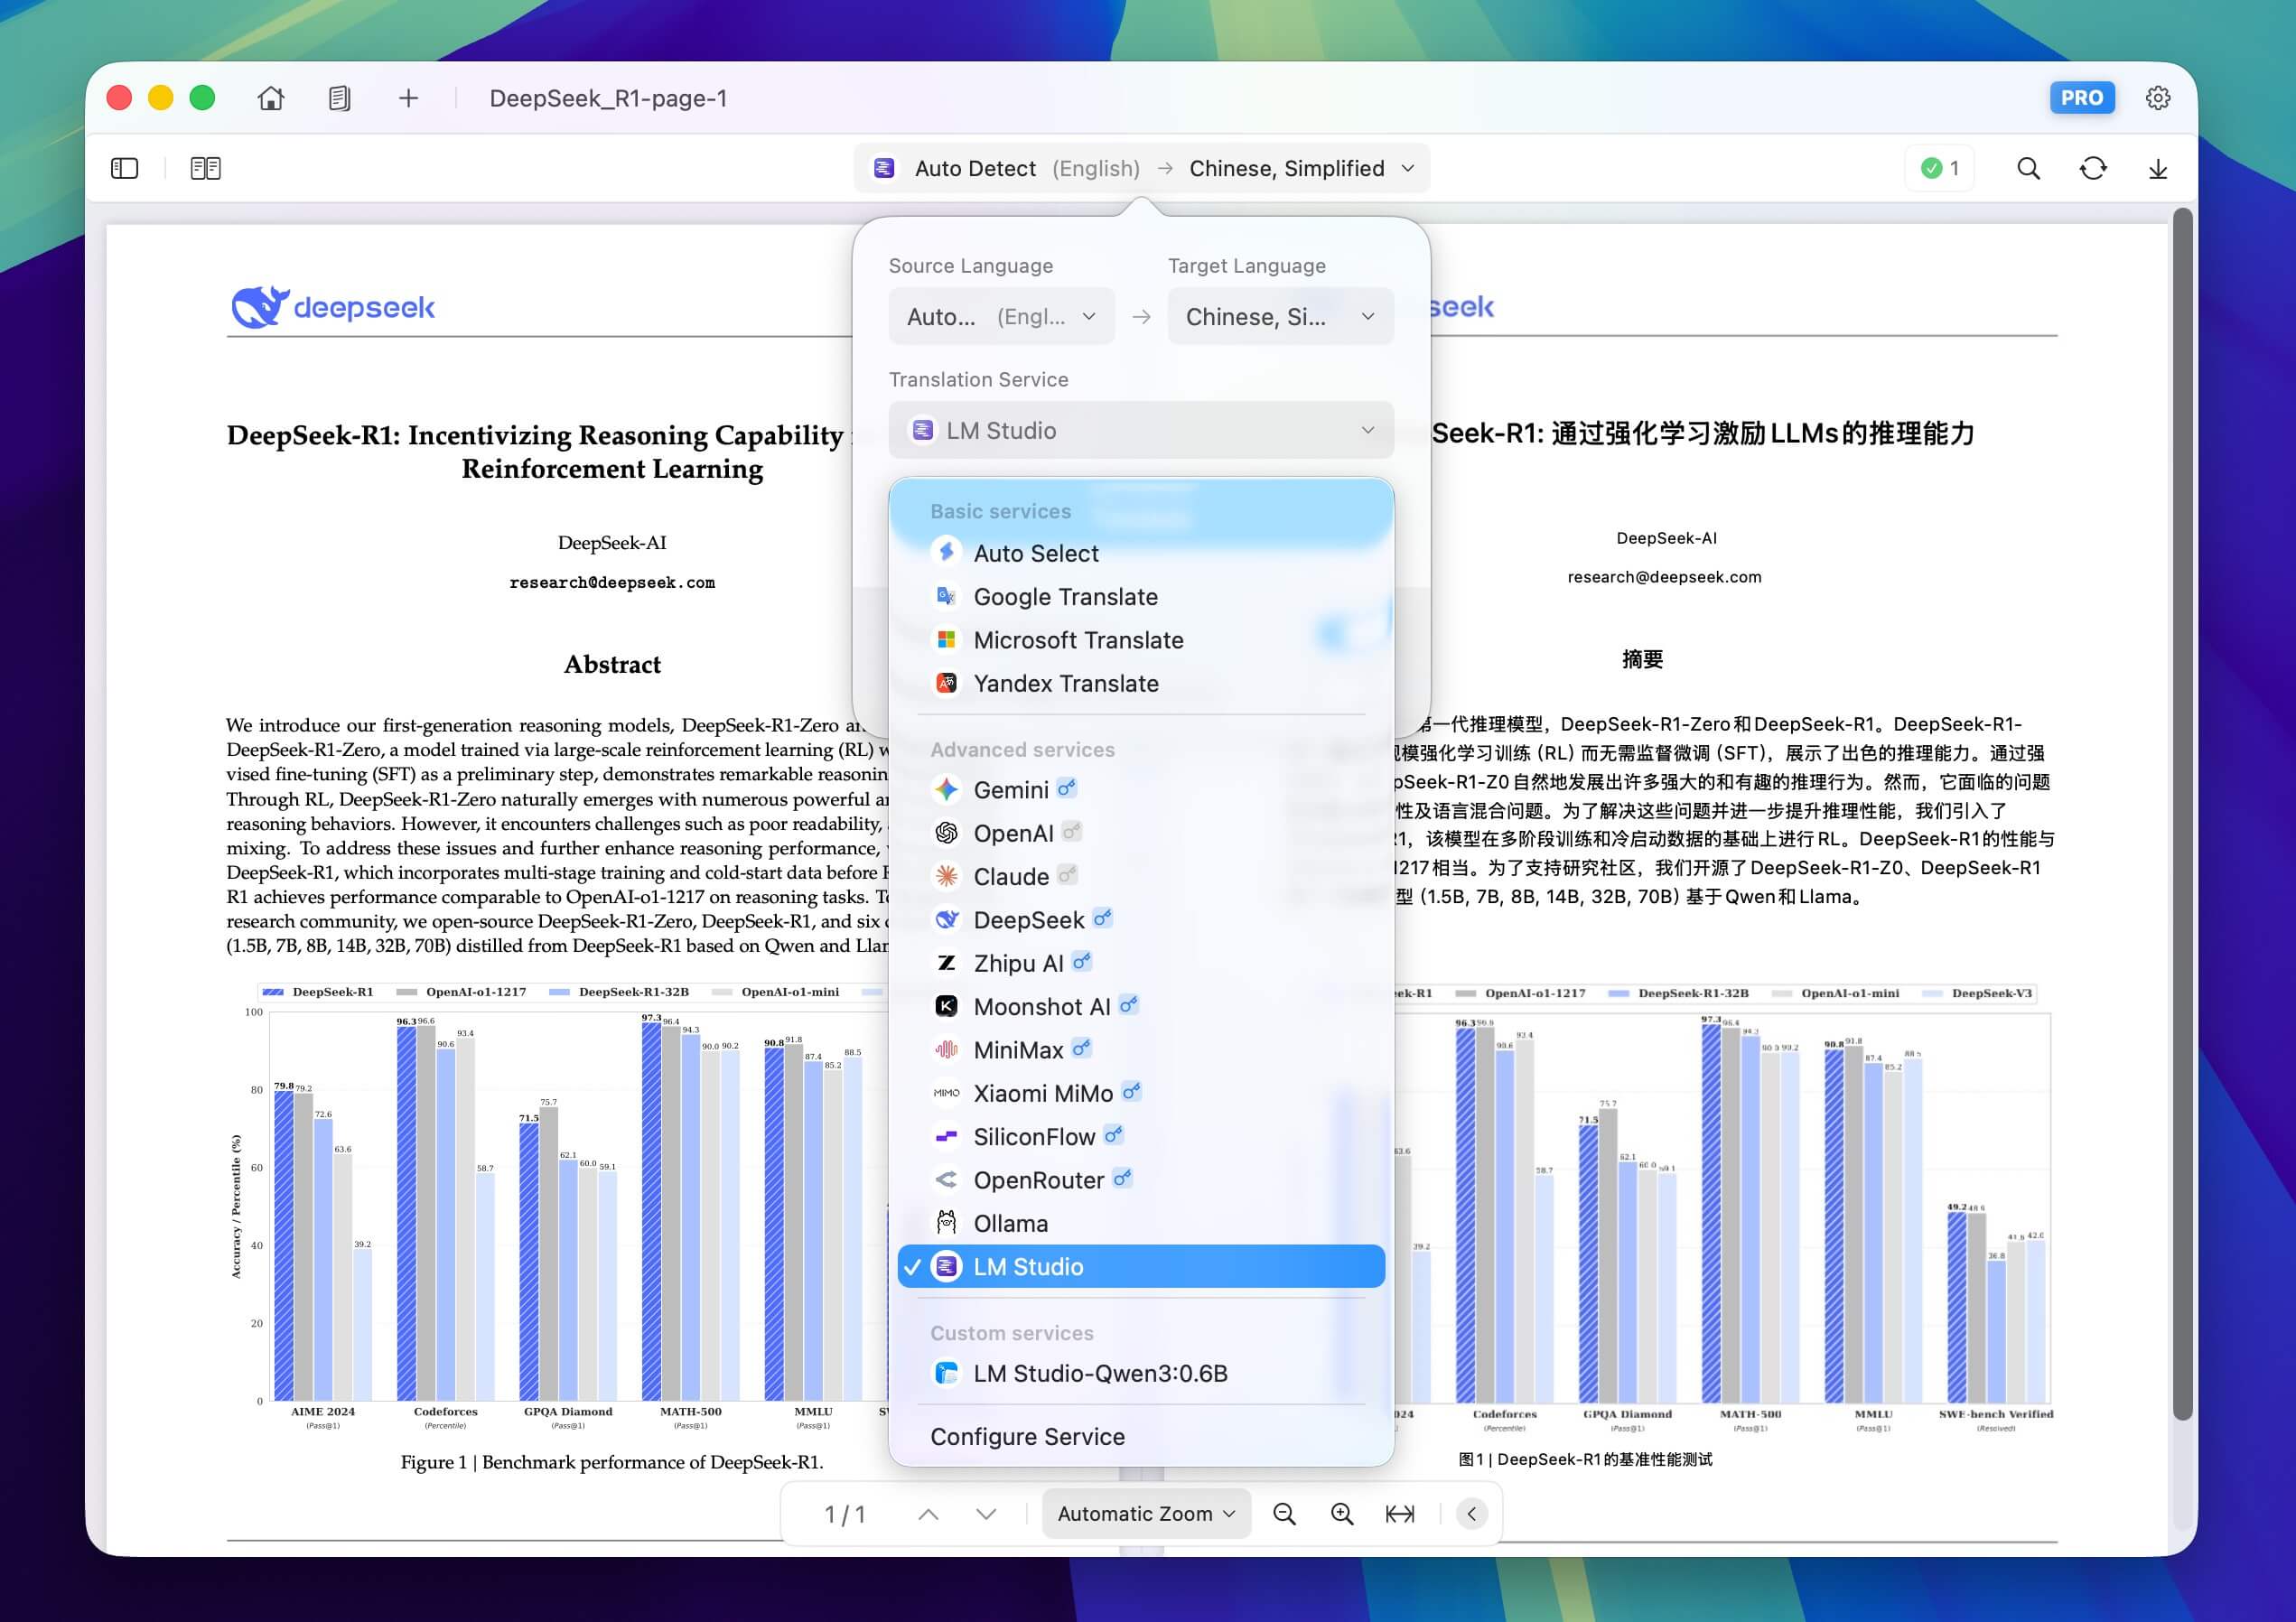Click the key icon beside OpenAI
The width and height of the screenshot is (2296, 1622).
pyautogui.click(x=1072, y=831)
